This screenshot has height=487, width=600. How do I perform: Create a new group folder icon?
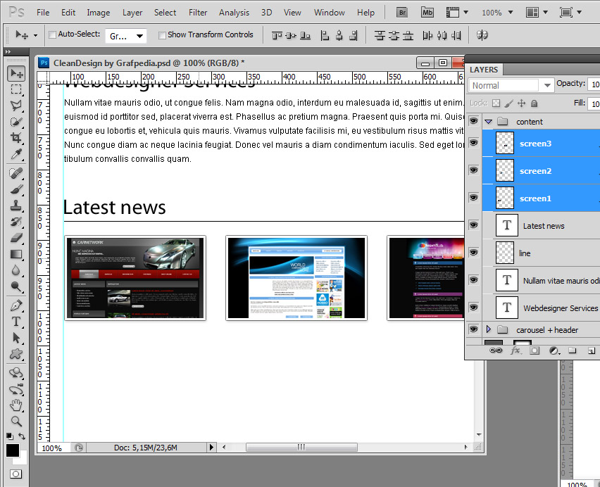[x=573, y=350]
